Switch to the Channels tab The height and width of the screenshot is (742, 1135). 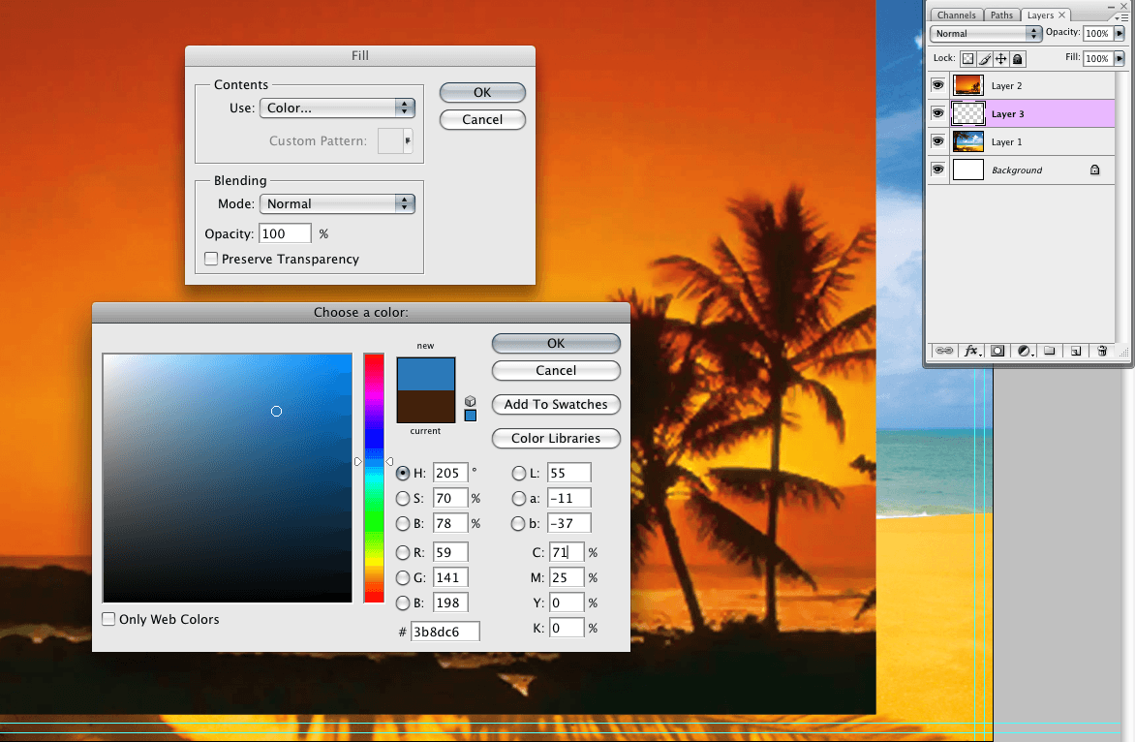(x=956, y=15)
